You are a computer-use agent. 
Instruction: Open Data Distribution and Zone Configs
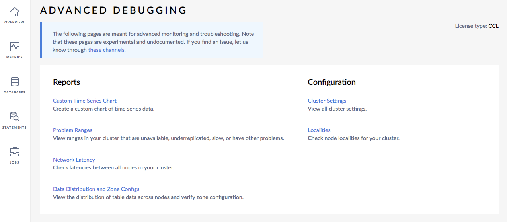pos(96,189)
